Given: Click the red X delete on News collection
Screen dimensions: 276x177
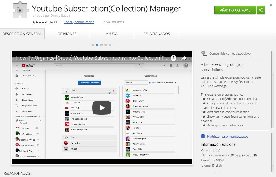Looking at the screenshot, I should pyautogui.click(x=113, y=91).
